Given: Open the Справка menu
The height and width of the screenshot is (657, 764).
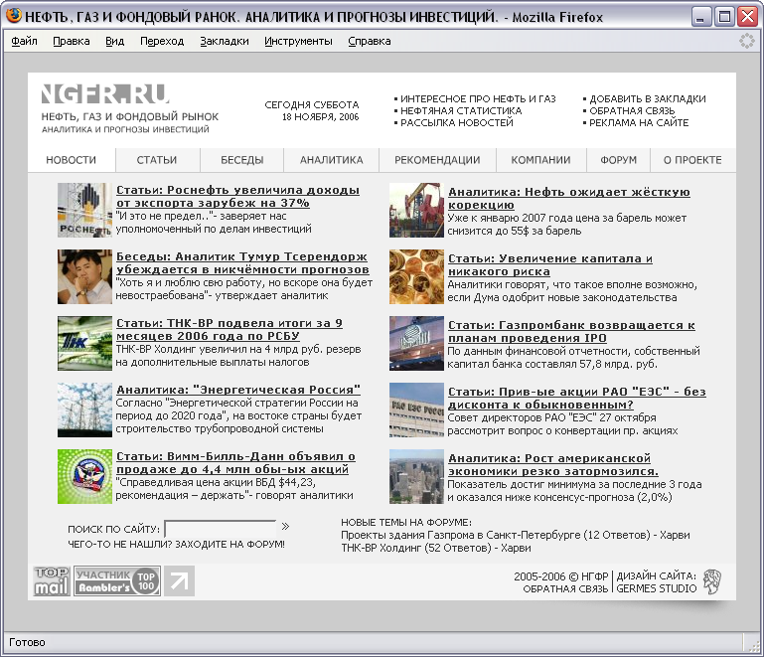Looking at the screenshot, I should [370, 41].
